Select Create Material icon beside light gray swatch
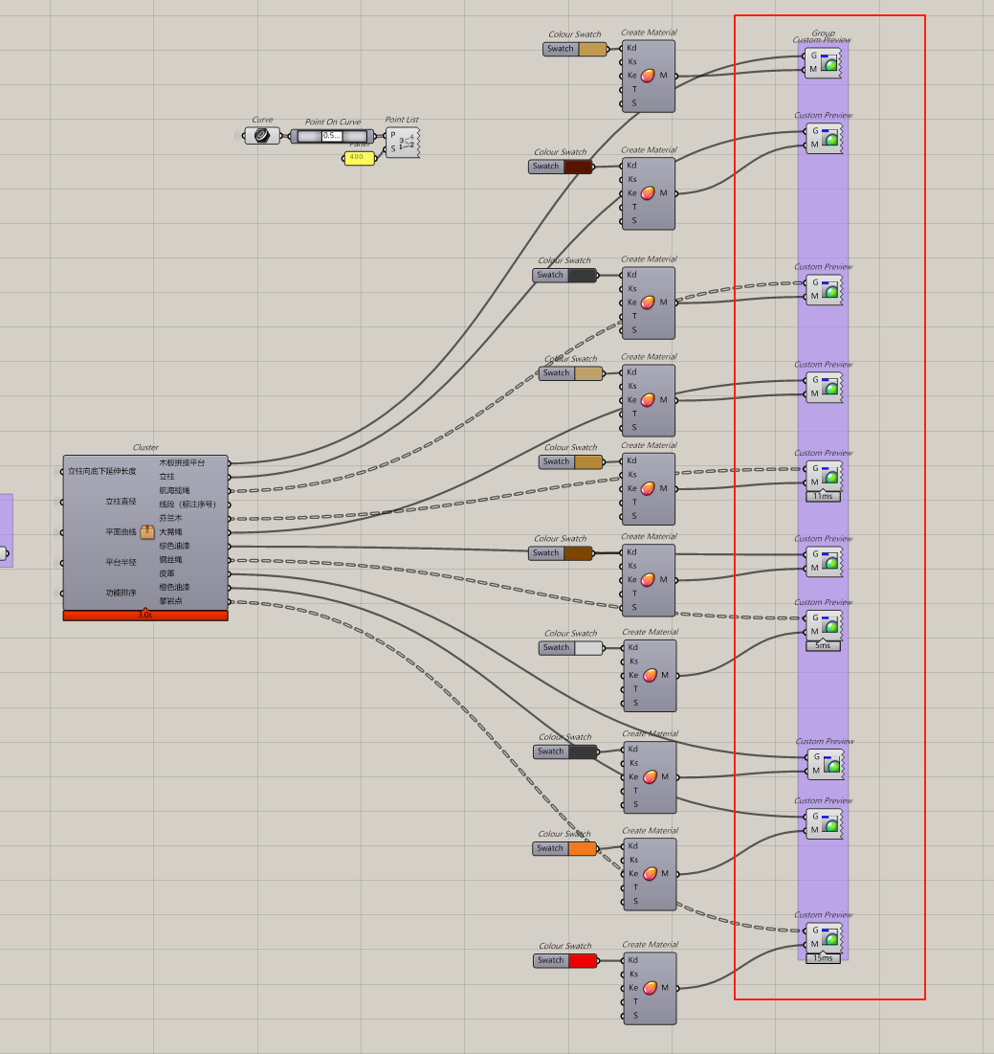Screen dimensions: 994x1054 click(x=651, y=675)
